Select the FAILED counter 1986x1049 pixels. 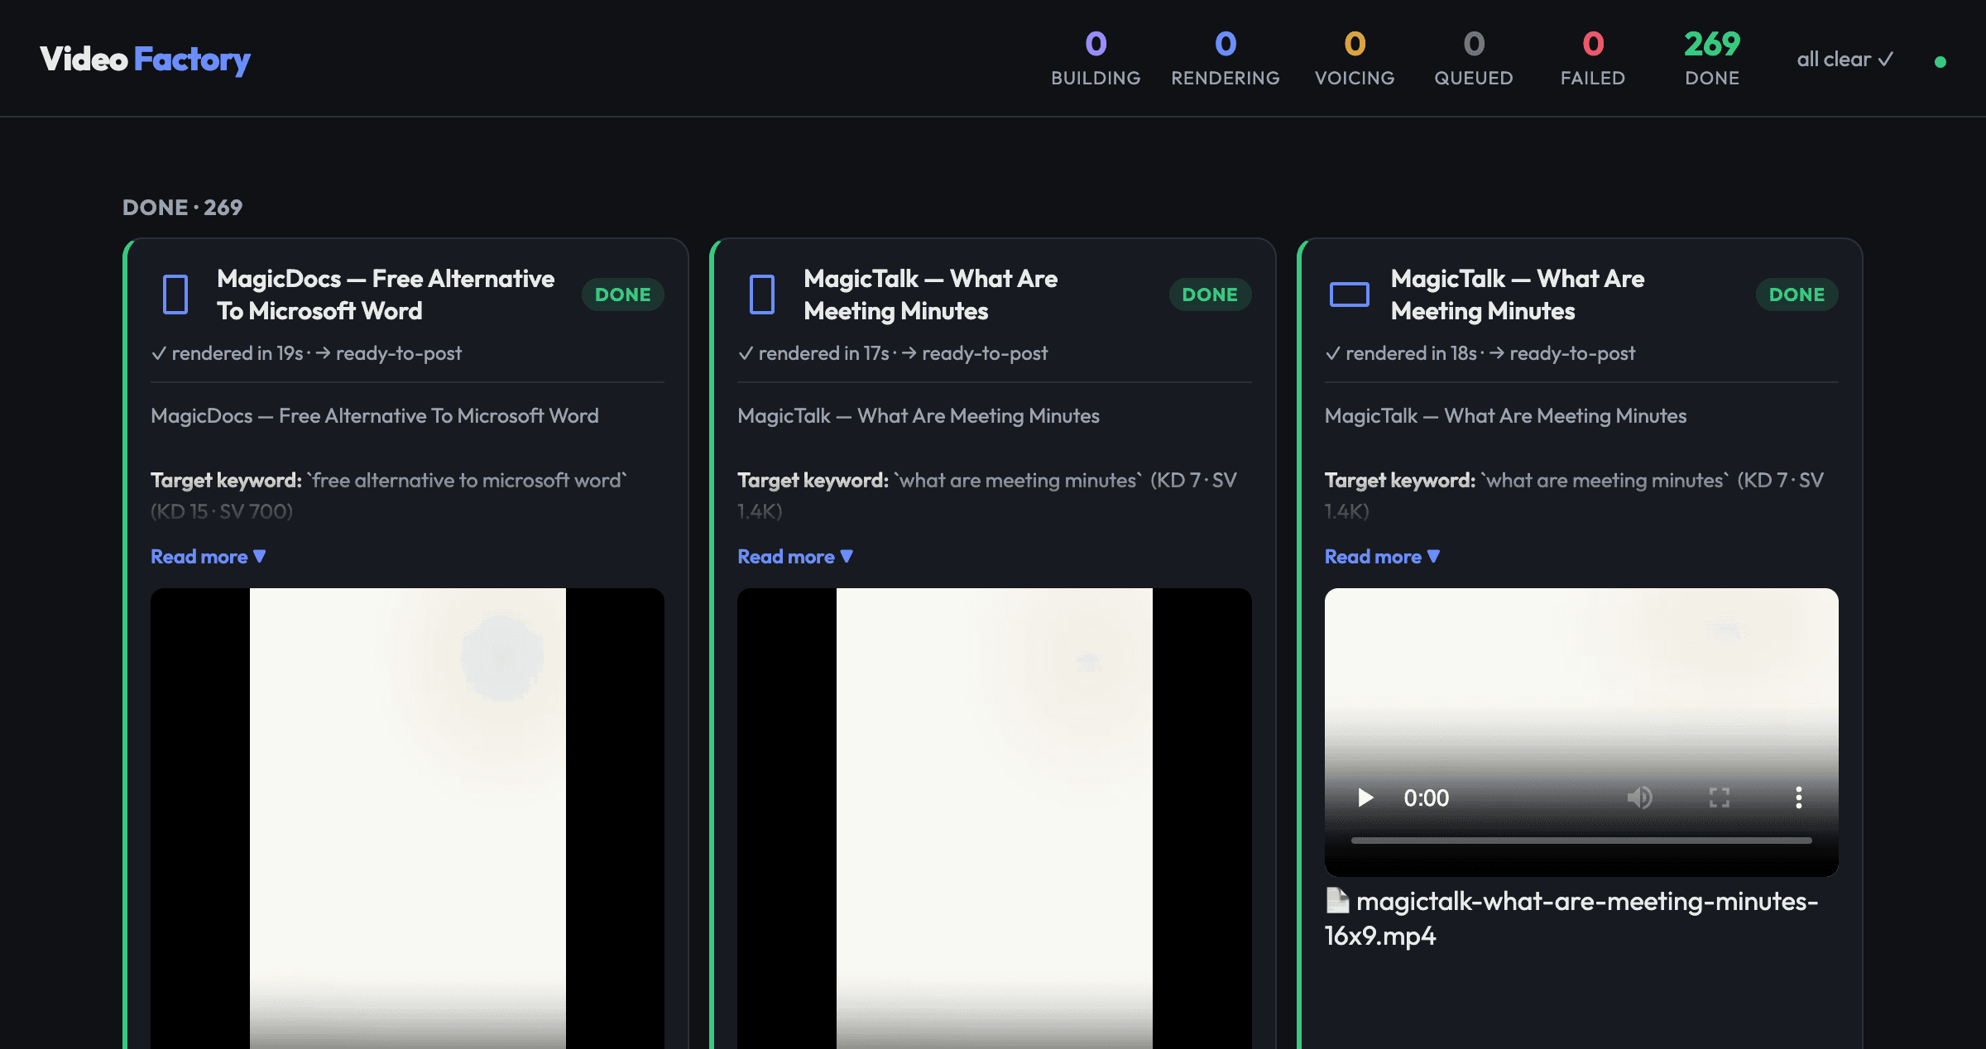1593,58
